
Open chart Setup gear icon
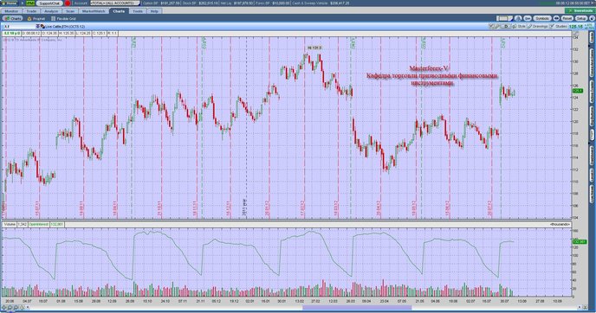(581, 18)
